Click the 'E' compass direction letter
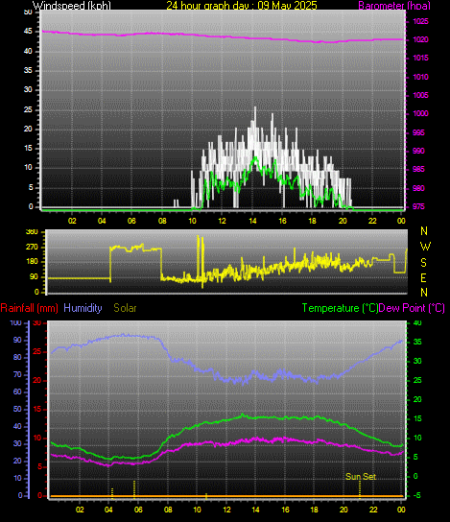This screenshot has height=522, width=450. pyautogui.click(x=424, y=277)
